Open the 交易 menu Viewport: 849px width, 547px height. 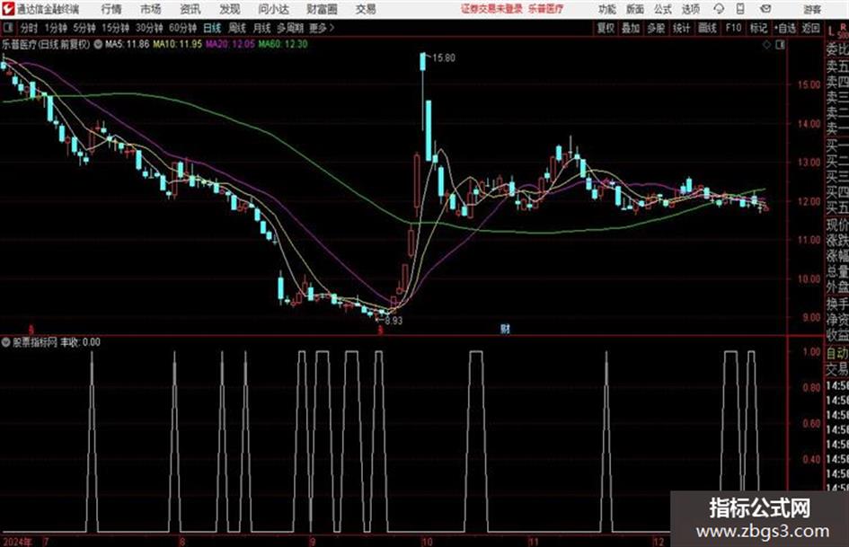366,9
